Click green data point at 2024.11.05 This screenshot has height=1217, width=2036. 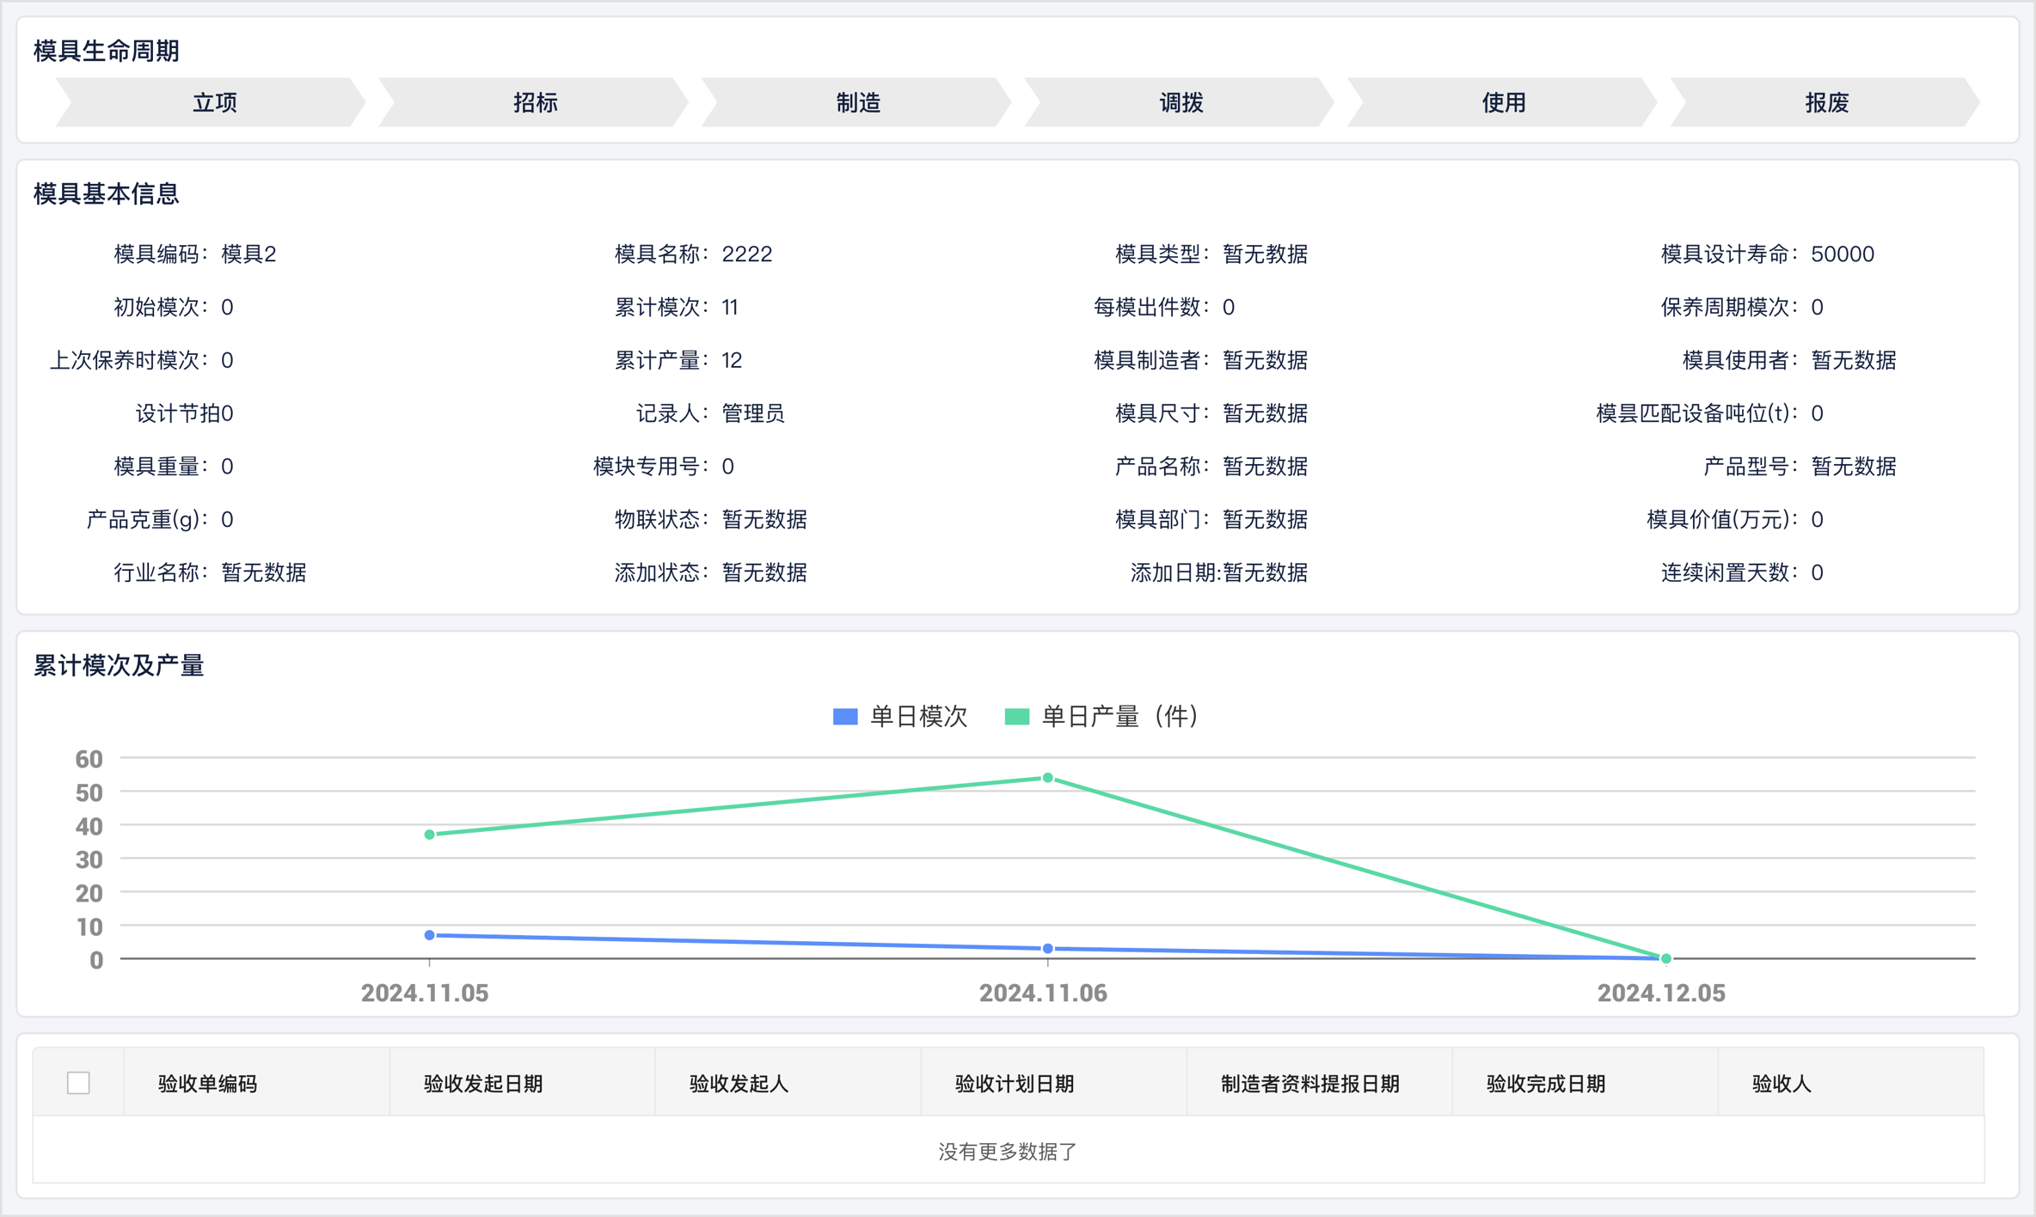tap(430, 835)
